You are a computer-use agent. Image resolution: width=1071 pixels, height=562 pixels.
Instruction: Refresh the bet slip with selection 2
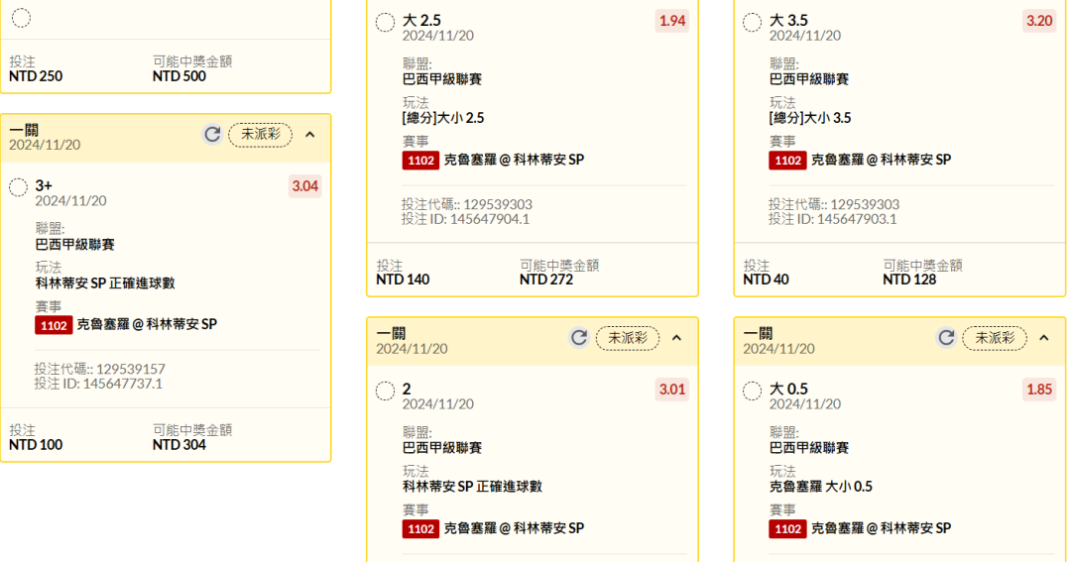coord(579,338)
